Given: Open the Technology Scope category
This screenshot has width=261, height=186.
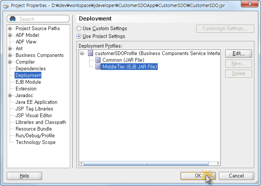Looking at the screenshot, I should coord(35,142).
